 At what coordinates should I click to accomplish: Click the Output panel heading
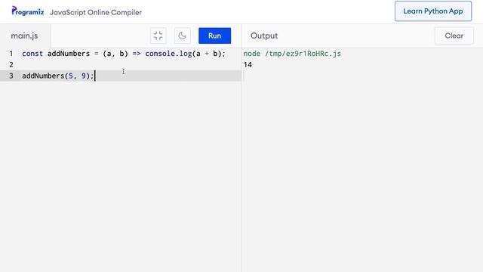tap(264, 36)
